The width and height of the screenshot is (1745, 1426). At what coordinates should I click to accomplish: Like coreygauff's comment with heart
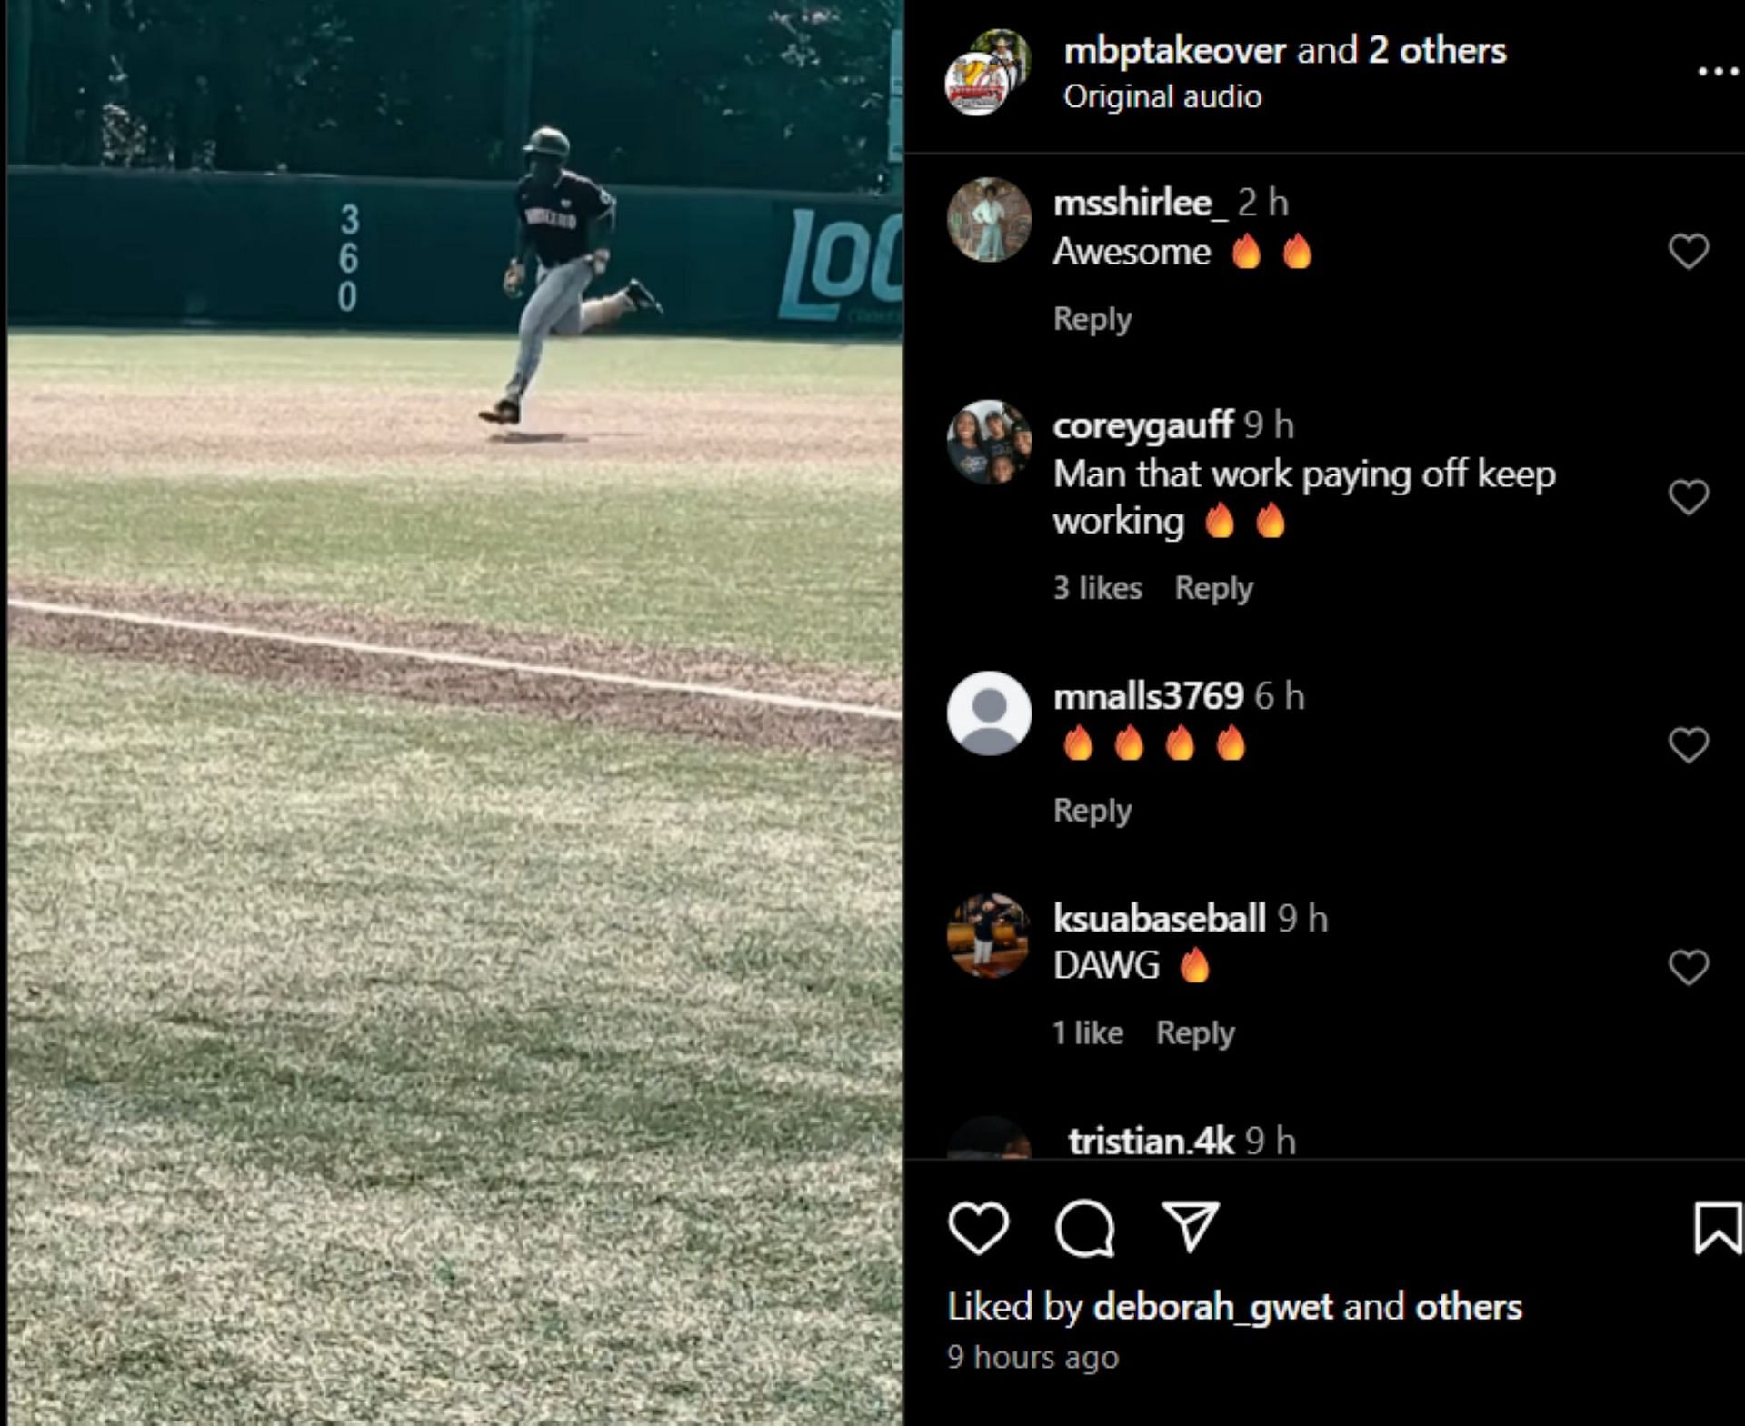pos(1689,497)
